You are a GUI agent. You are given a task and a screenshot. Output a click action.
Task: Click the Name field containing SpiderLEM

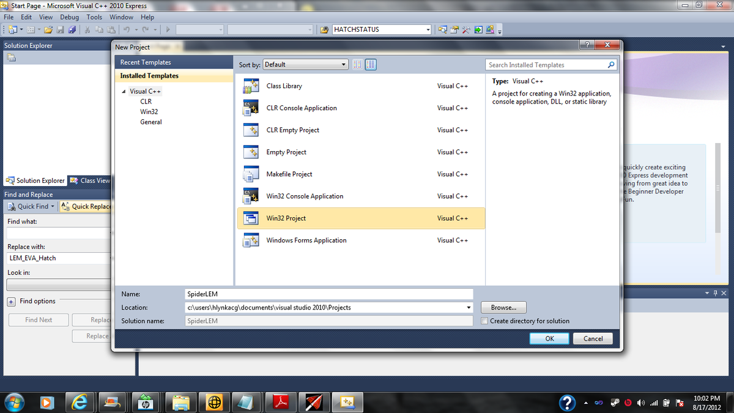[329, 294]
